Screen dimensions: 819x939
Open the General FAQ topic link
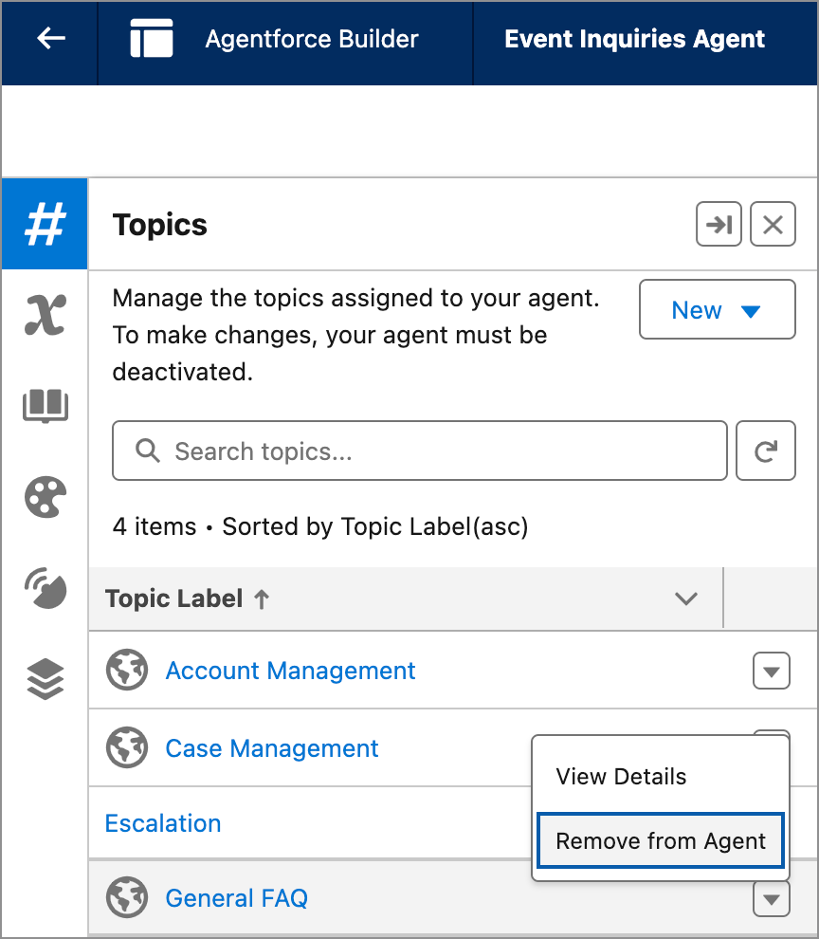[x=236, y=898]
